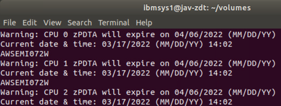Open the Edit menu

coord(29,23)
